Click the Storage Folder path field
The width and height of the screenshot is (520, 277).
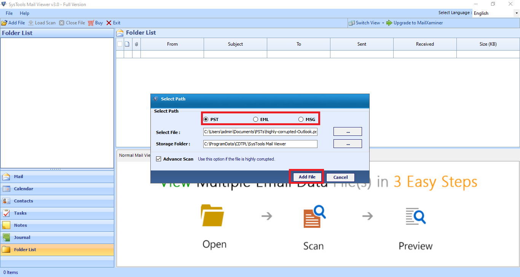(260, 144)
